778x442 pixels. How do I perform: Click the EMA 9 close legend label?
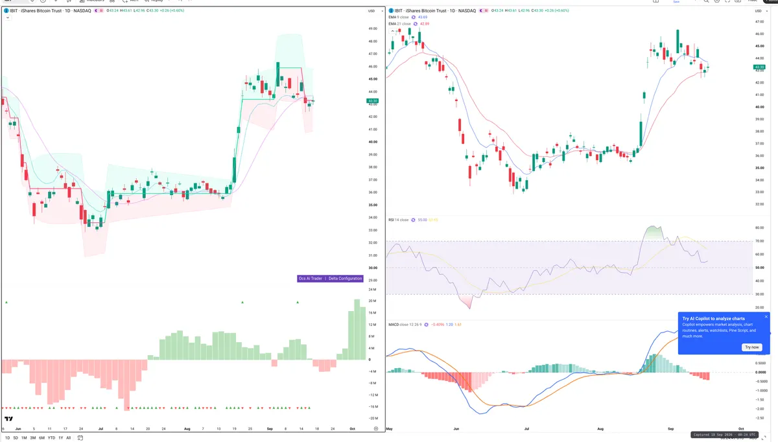click(399, 17)
